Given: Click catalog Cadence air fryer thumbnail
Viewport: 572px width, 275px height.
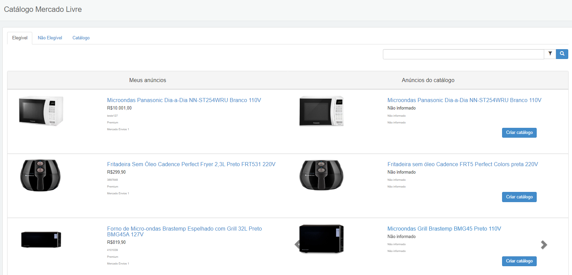Looking at the screenshot, I should pos(321,175).
